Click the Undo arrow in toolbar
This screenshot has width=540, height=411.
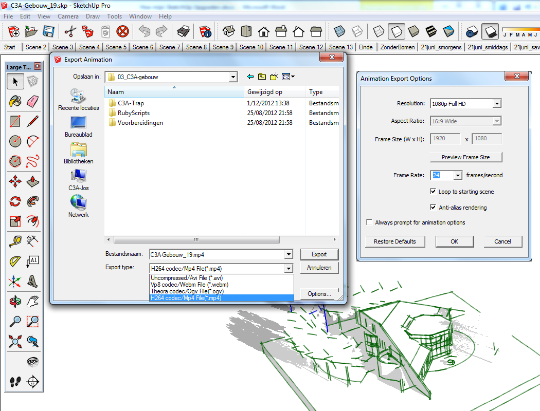pyautogui.click(x=145, y=31)
